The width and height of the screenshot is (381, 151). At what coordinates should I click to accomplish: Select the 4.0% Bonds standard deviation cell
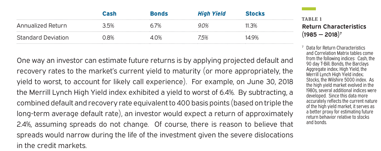pyautogui.click(x=156, y=38)
